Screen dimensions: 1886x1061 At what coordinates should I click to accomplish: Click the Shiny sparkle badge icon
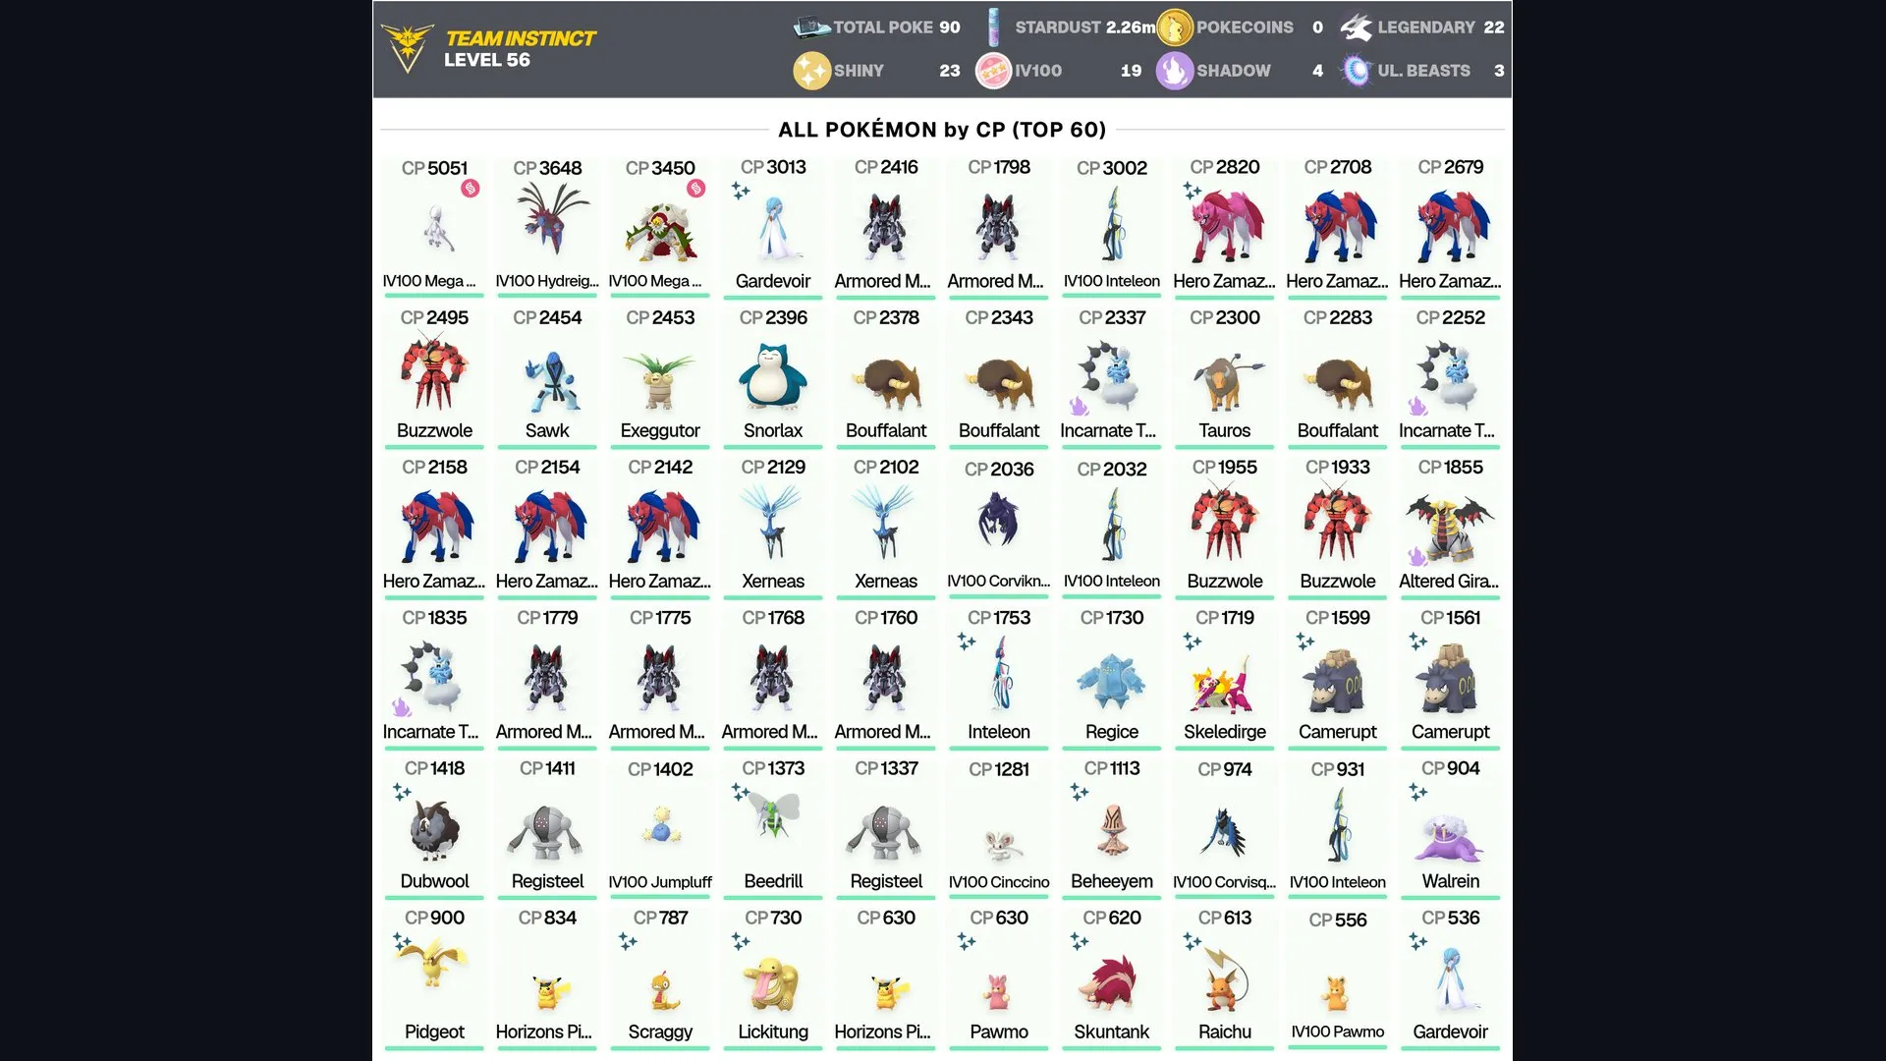[x=811, y=71]
